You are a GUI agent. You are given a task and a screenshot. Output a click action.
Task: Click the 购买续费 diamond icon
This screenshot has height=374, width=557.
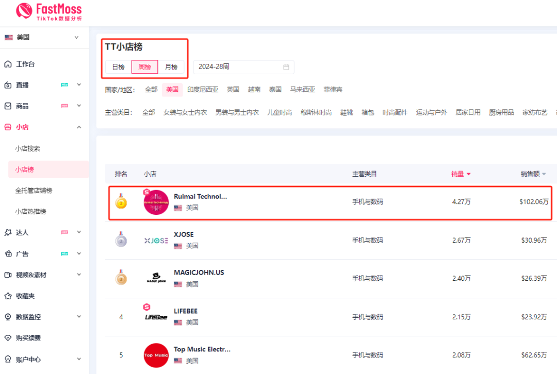click(8, 338)
